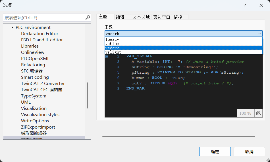This screenshot has height=162, width=270.
Task: Open the 监控 tab
Action: click(x=178, y=17)
